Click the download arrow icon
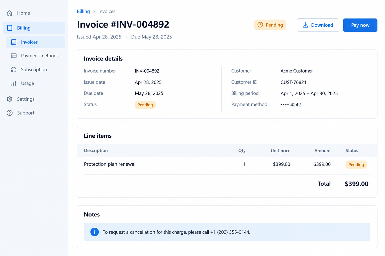Viewport: 385px width, 256px height. click(x=305, y=25)
